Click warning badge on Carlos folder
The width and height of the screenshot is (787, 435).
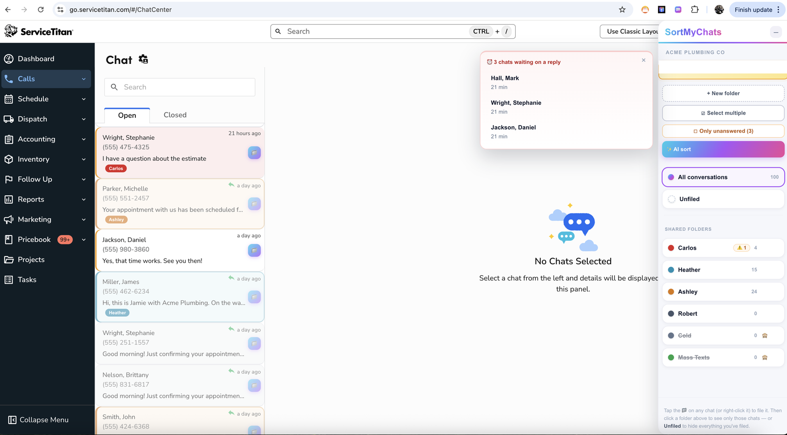point(742,248)
